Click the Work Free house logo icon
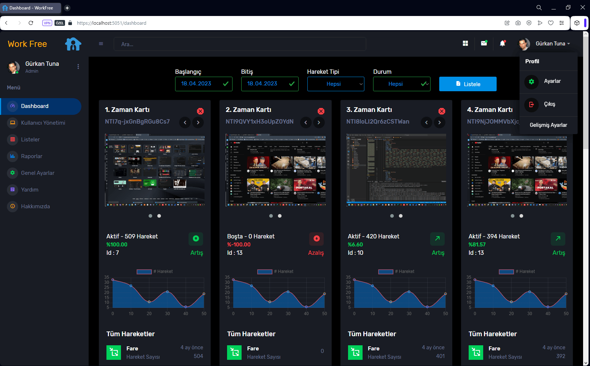 tap(73, 44)
